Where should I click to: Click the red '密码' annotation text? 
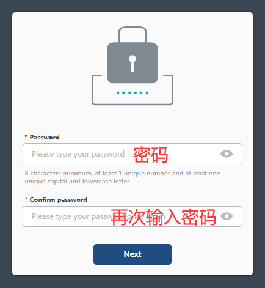151,155
